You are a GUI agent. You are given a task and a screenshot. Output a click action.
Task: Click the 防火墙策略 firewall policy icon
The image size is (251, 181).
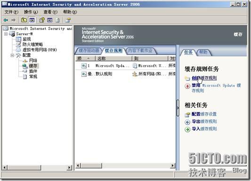pyautogui.click(x=18, y=44)
